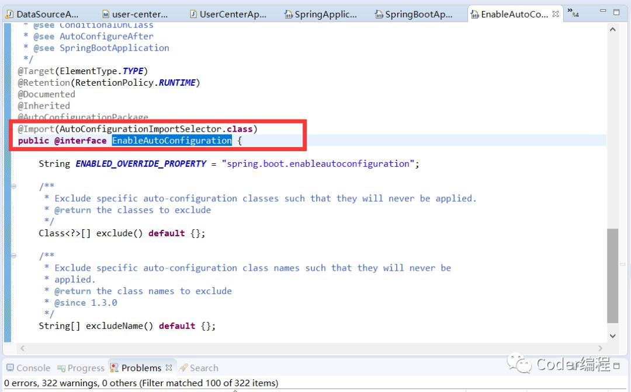Click the @see SpringBootApplication reference

point(101,48)
